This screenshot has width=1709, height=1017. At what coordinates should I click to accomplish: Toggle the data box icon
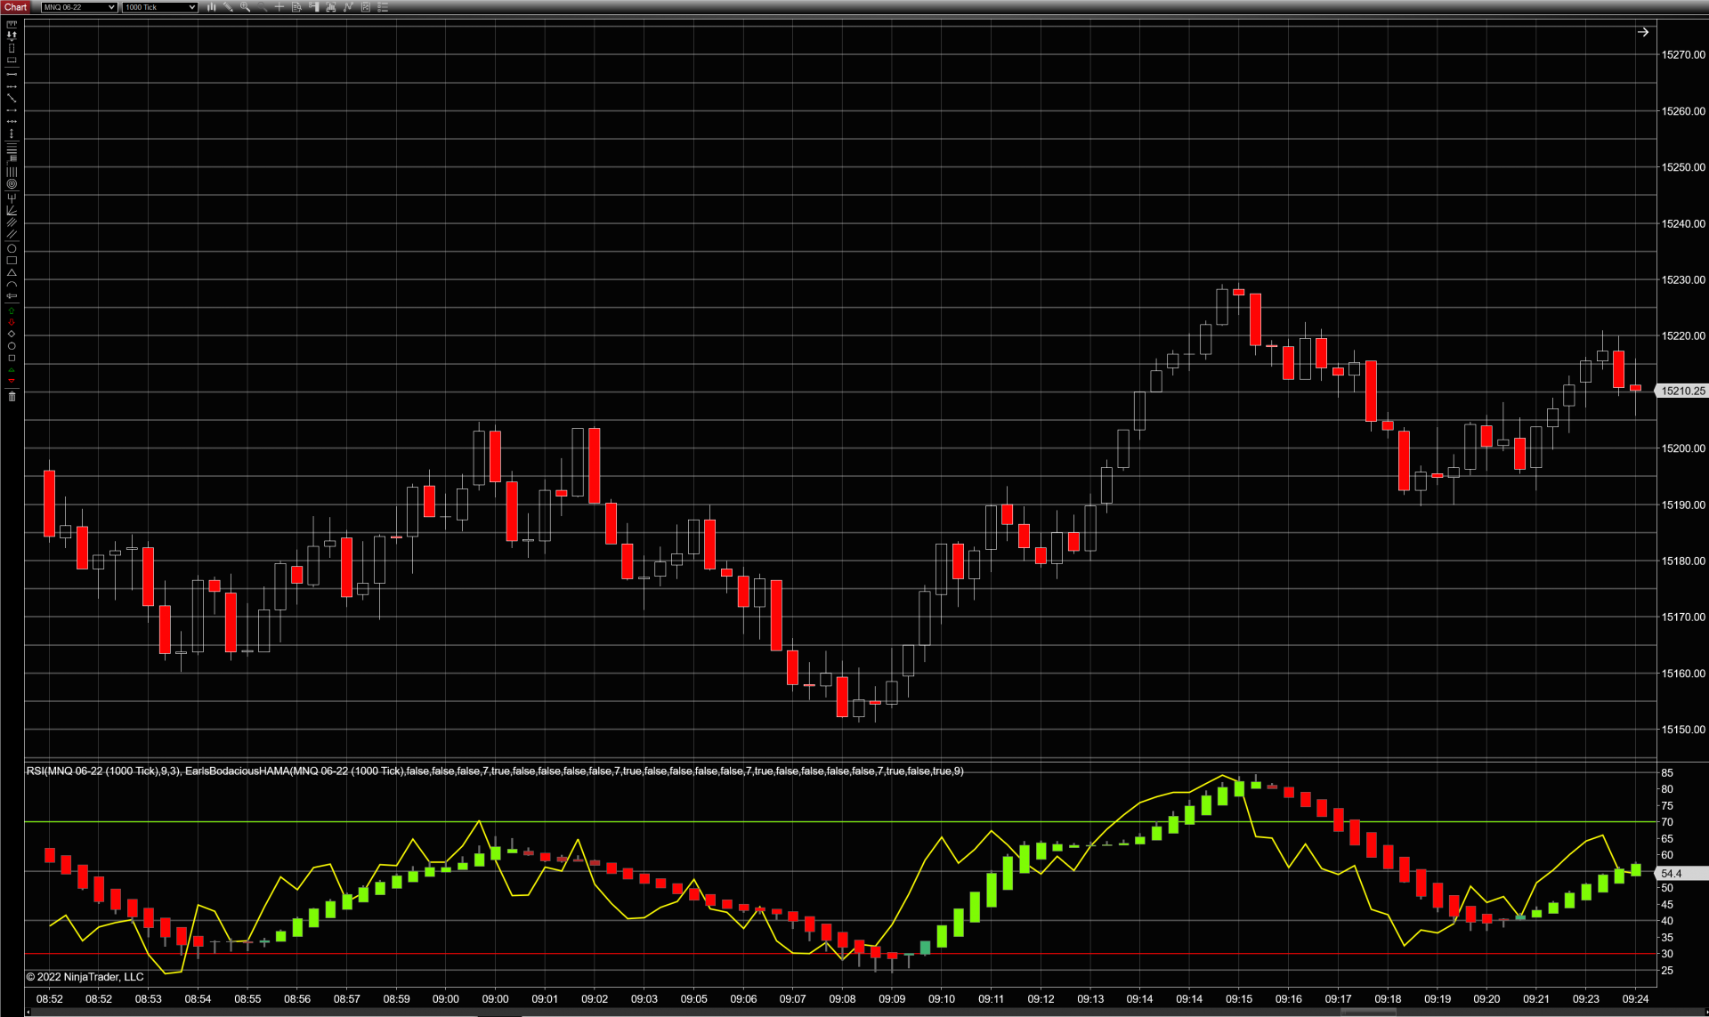tap(296, 7)
